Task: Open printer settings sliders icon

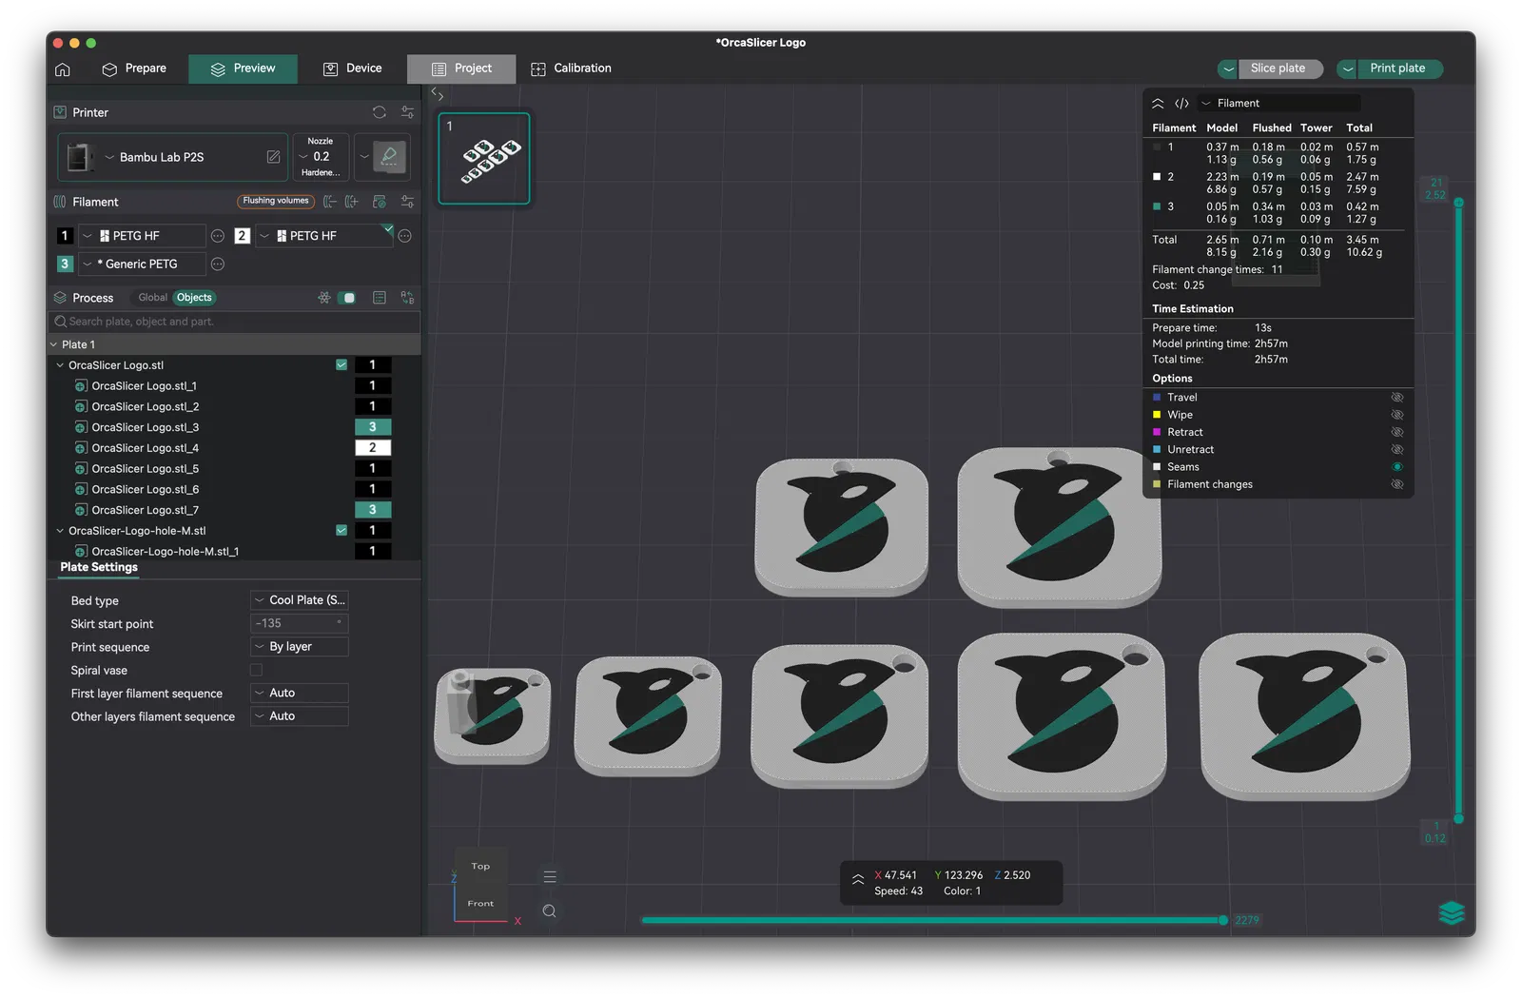Action: pos(407,112)
